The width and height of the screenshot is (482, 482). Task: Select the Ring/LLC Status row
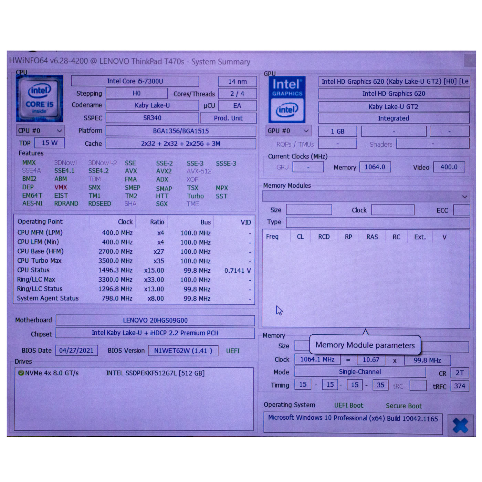coord(134,289)
